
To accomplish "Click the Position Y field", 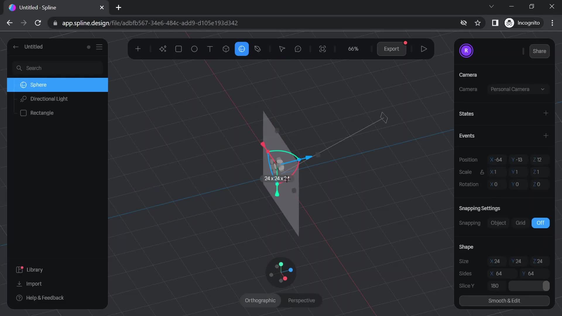I will coord(518,160).
